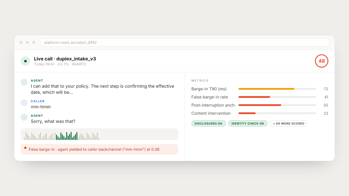The image size is (349, 196).
Task: Select the agent avatar beside "I can add that" message
Action: (24, 82)
